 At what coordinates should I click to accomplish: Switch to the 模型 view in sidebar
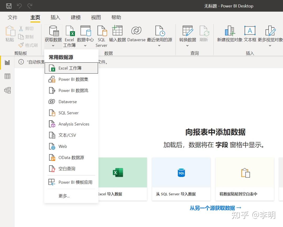pos(7,90)
